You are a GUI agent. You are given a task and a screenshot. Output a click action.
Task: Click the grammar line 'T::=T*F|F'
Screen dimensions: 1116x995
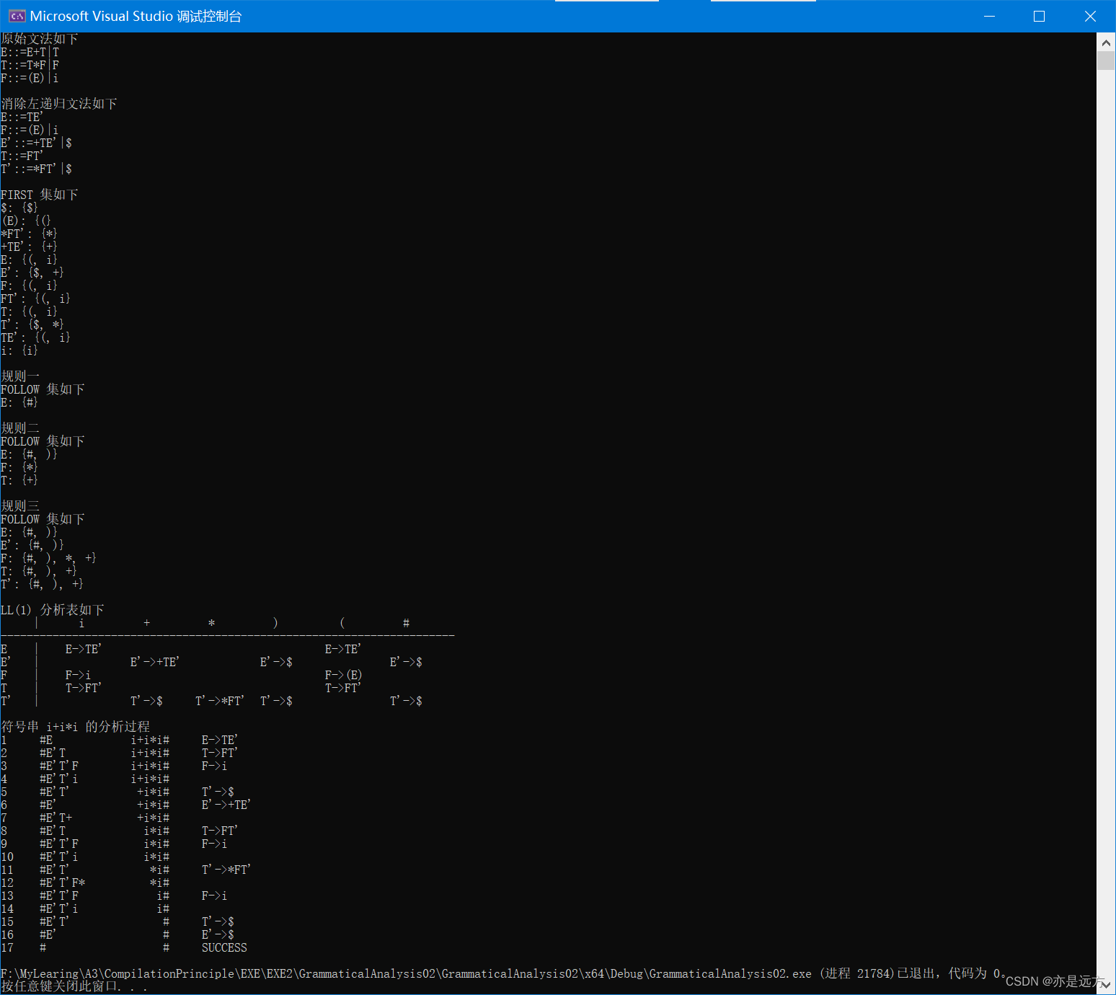click(30, 65)
